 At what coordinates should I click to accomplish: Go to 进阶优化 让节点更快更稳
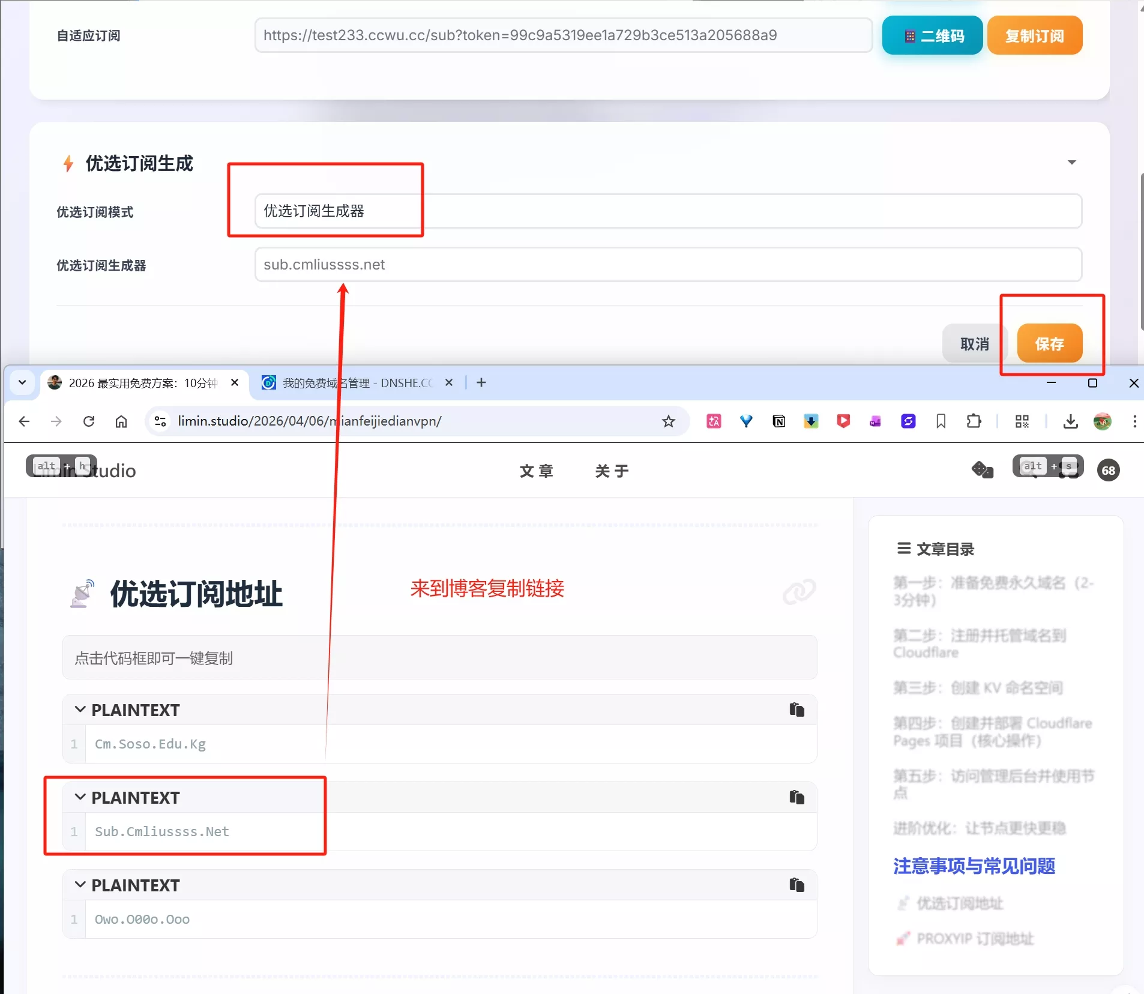(980, 828)
